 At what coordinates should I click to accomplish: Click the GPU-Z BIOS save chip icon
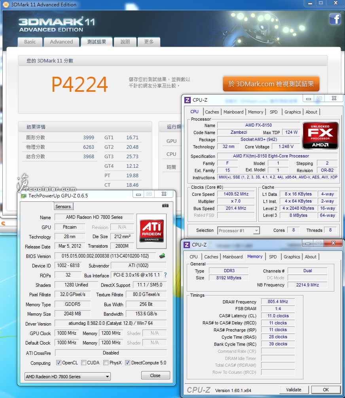click(162, 256)
